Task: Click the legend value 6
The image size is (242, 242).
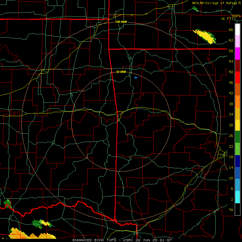Action: tap(232, 189)
